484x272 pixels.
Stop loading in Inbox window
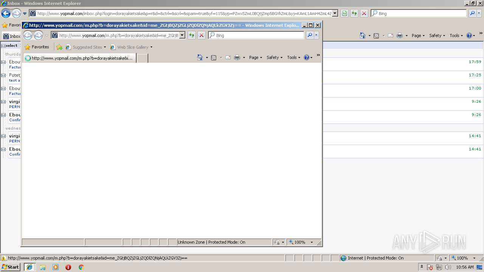[364, 13]
